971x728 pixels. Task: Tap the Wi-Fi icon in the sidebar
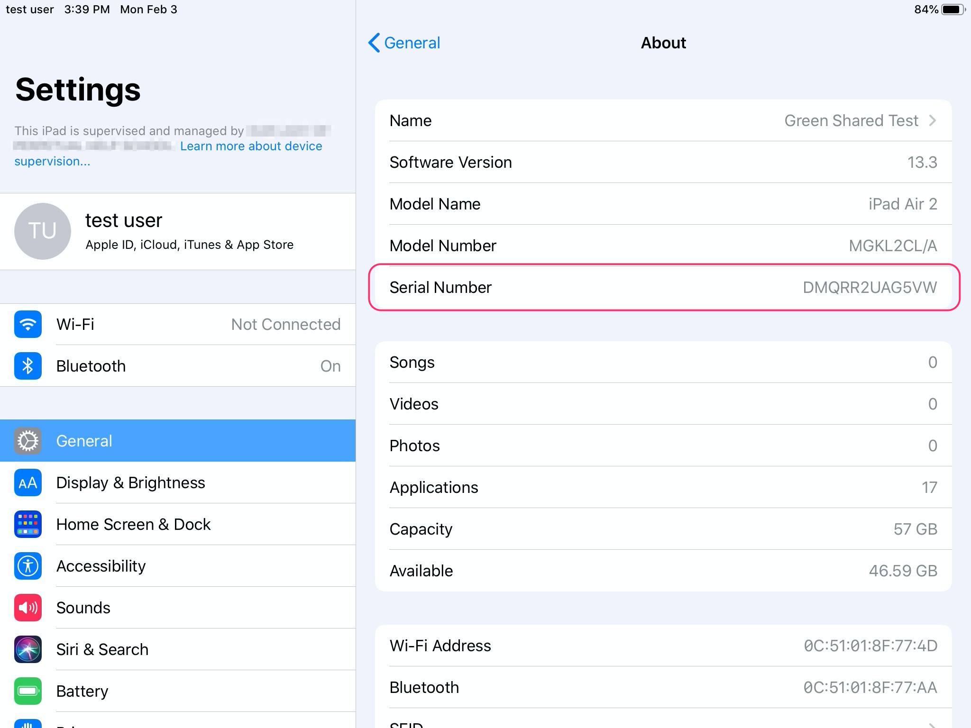click(28, 324)
